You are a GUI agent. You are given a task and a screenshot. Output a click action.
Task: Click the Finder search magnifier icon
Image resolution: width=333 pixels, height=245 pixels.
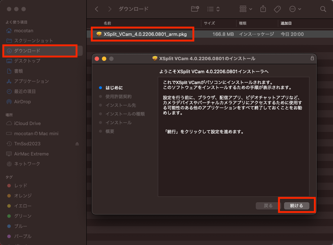323,9
